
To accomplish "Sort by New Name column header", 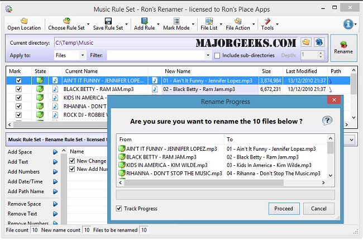I will 210,71.
